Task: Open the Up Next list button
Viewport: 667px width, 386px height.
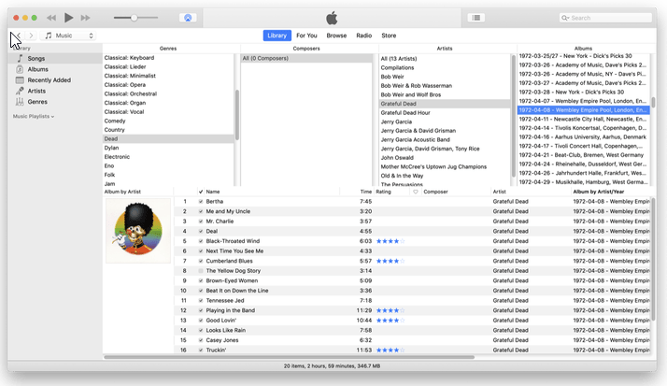Action: pyautogui.click(x=476, y=18)
